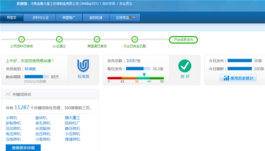Open keyword 码垛机厂
The width and height of the screenshot is (265, 151).
73,123
